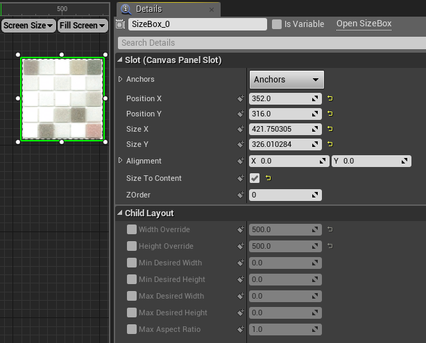Open the Anchors preset dropdown
The image size is (426, 343).
[x=287, y=80]
